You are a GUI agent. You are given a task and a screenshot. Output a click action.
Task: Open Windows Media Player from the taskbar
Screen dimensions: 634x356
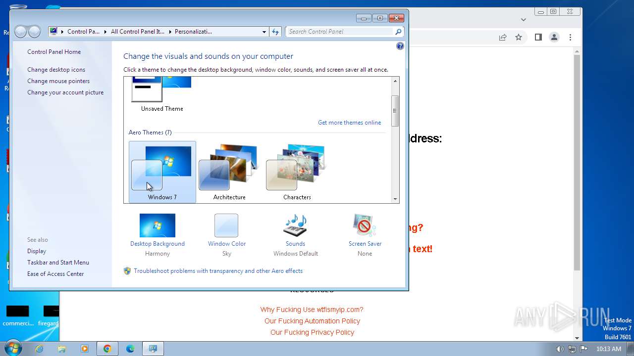coord(85,349)
